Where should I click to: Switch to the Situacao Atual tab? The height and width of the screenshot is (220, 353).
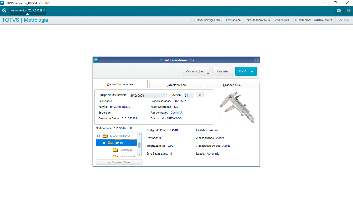point(232,85)
